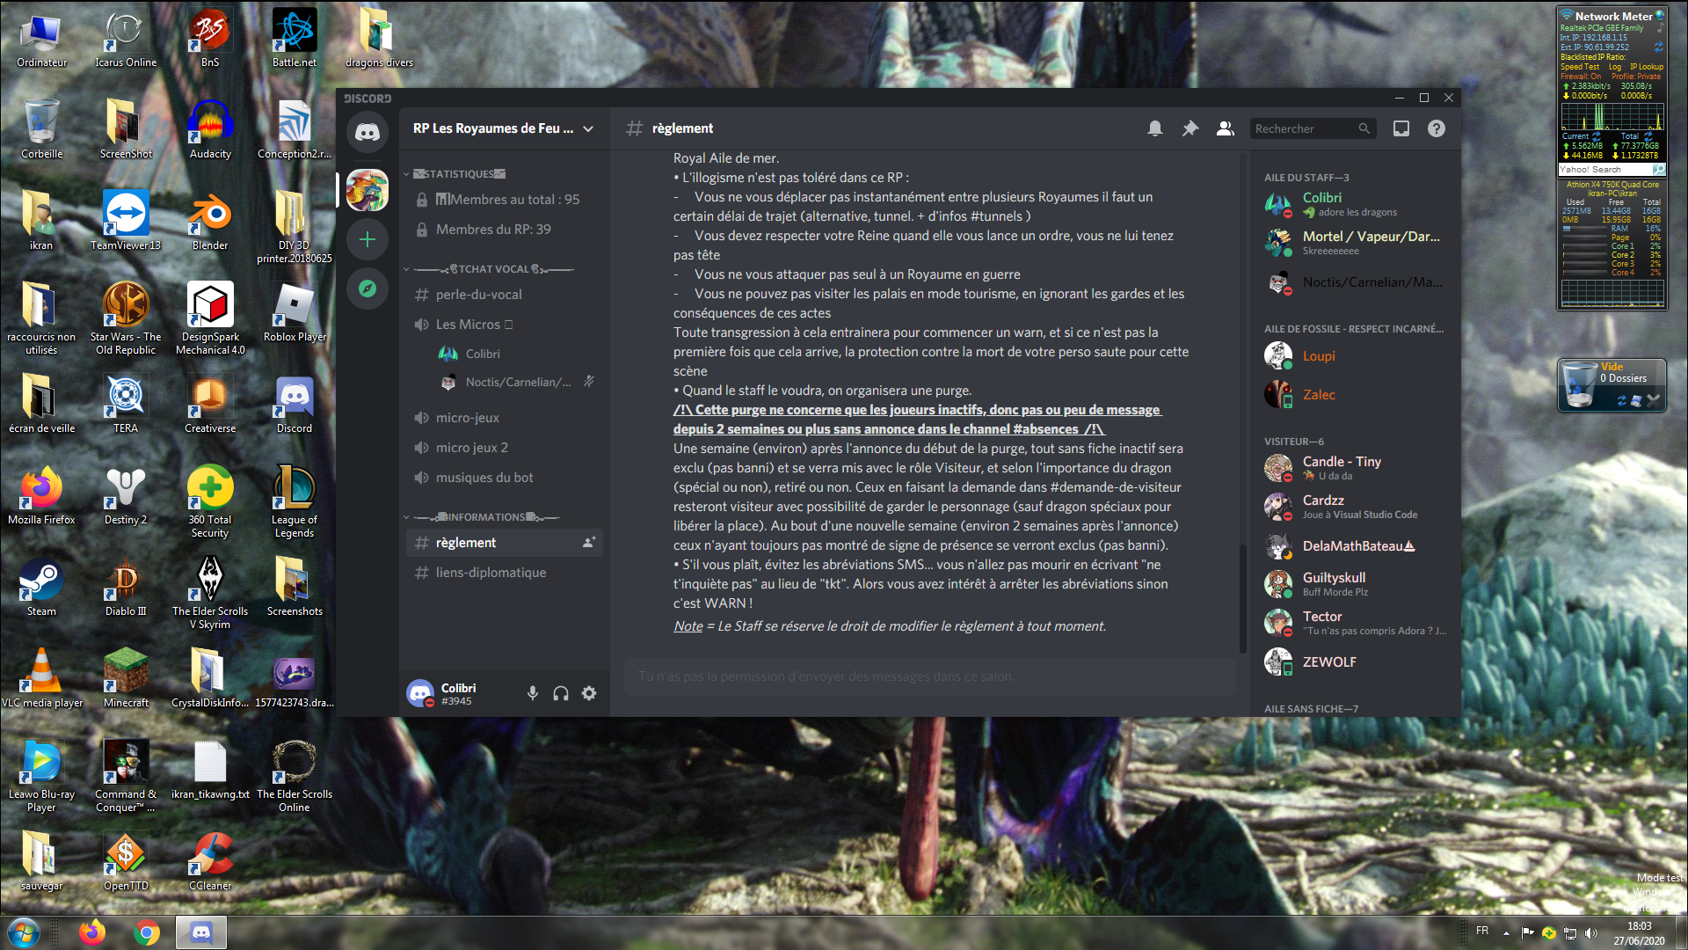Show pinned messages with the pin icon
The width and height of the screenshot is (1688, 950).
[x=1190, y=128]
